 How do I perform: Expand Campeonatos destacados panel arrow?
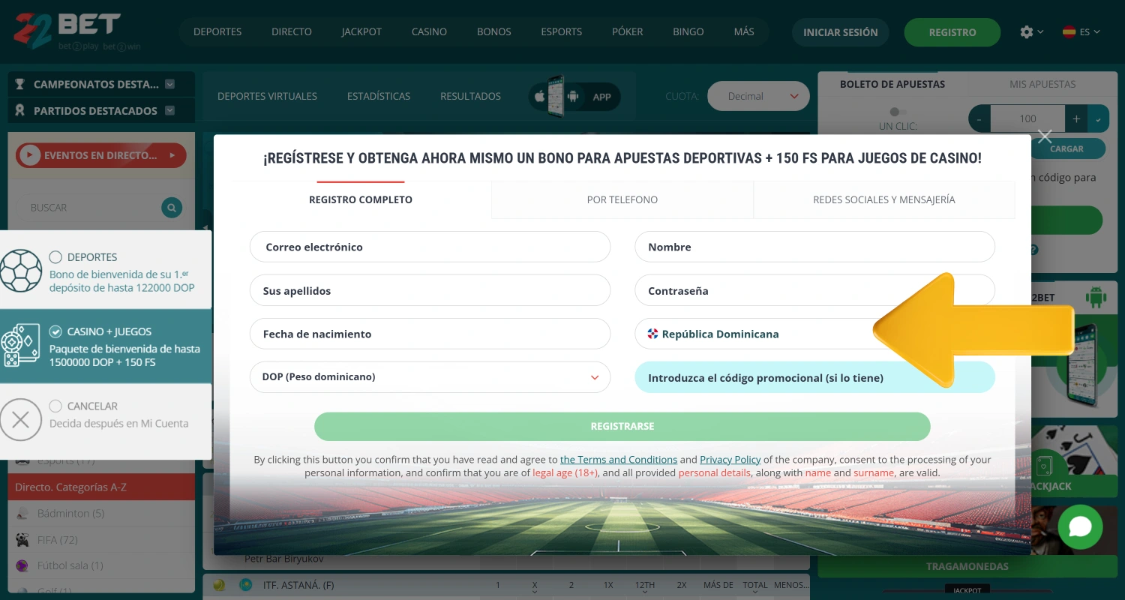click(169, 84)
